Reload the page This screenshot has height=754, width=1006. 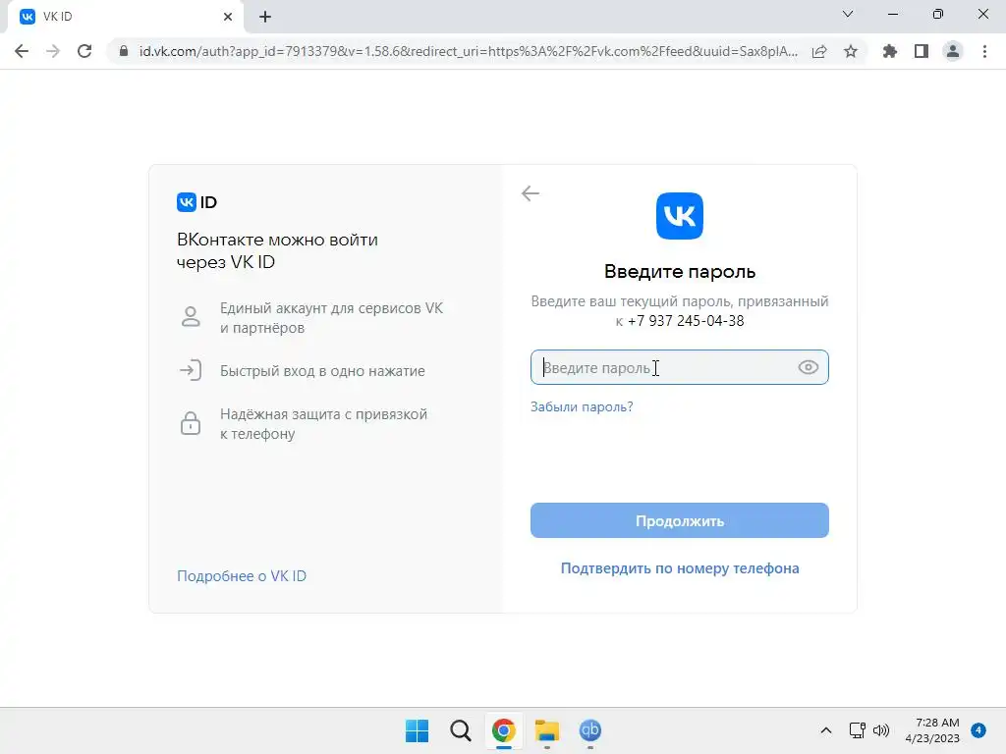pyautogui.click(x=84, y=51)
